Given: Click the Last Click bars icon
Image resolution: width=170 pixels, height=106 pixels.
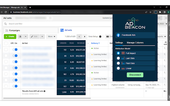Looking at the screenshot, I should [123, 58].
